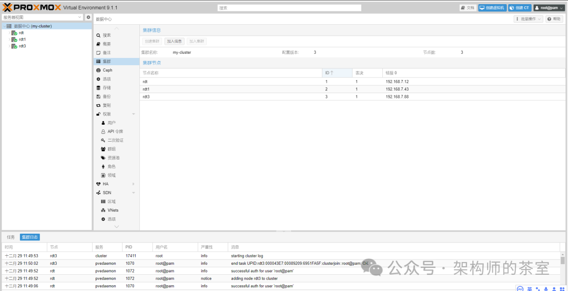
Task: Open 备份 backup with floppy icon
Action: (x=116, y=96)
